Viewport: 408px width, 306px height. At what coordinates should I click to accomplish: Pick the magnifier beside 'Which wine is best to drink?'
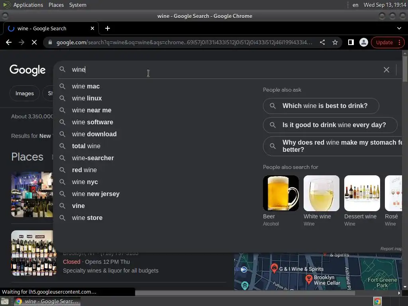273,106
